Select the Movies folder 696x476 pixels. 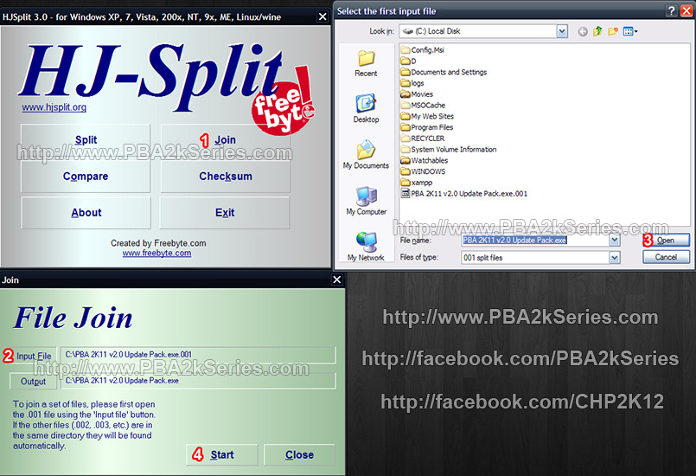tap(417, 94)
